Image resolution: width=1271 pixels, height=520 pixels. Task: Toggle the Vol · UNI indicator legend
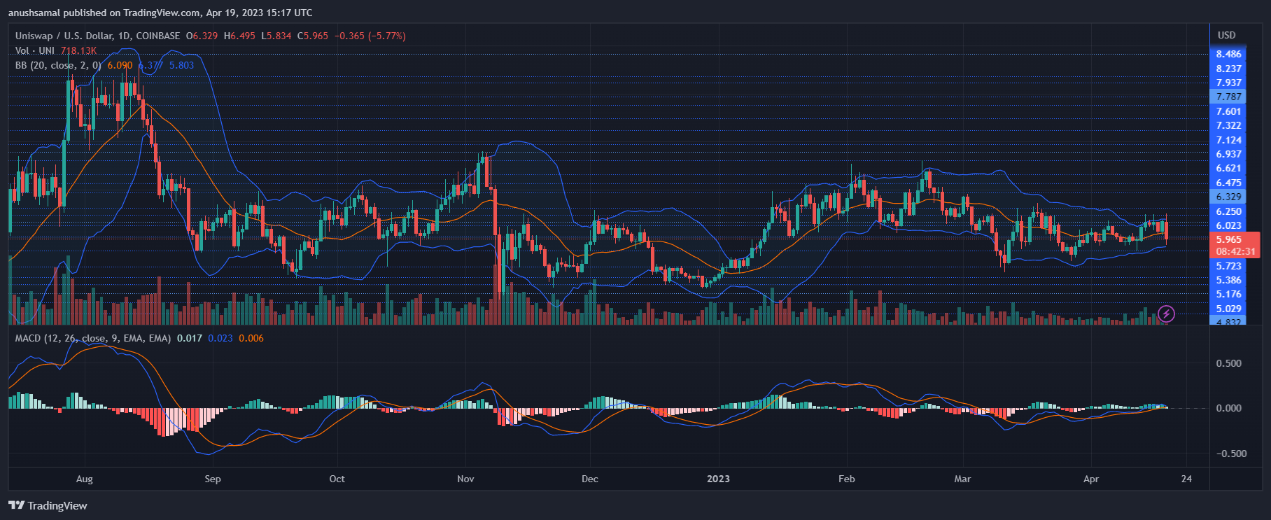pyautogui.click(x=35, y=50)
